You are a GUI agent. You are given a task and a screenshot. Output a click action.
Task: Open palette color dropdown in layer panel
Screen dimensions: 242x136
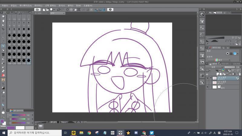point(210,71)
